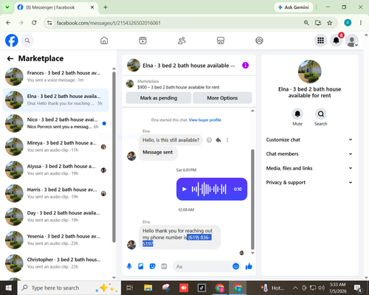This screenshot has height=295, width=369.
Task: Go to the Home feed icon
Action: pos(104,41)
